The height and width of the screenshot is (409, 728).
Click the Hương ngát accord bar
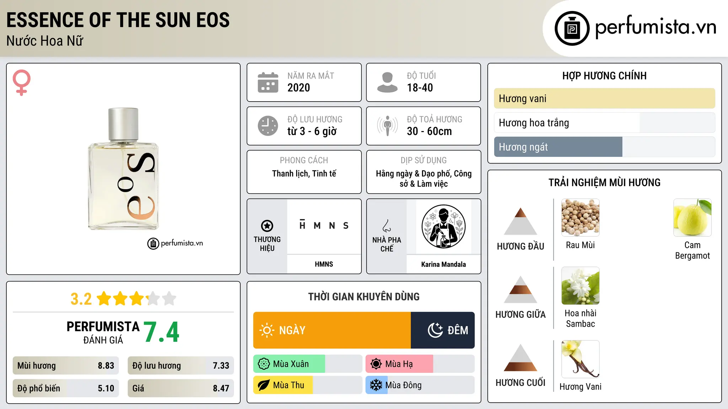pos(604,147)
